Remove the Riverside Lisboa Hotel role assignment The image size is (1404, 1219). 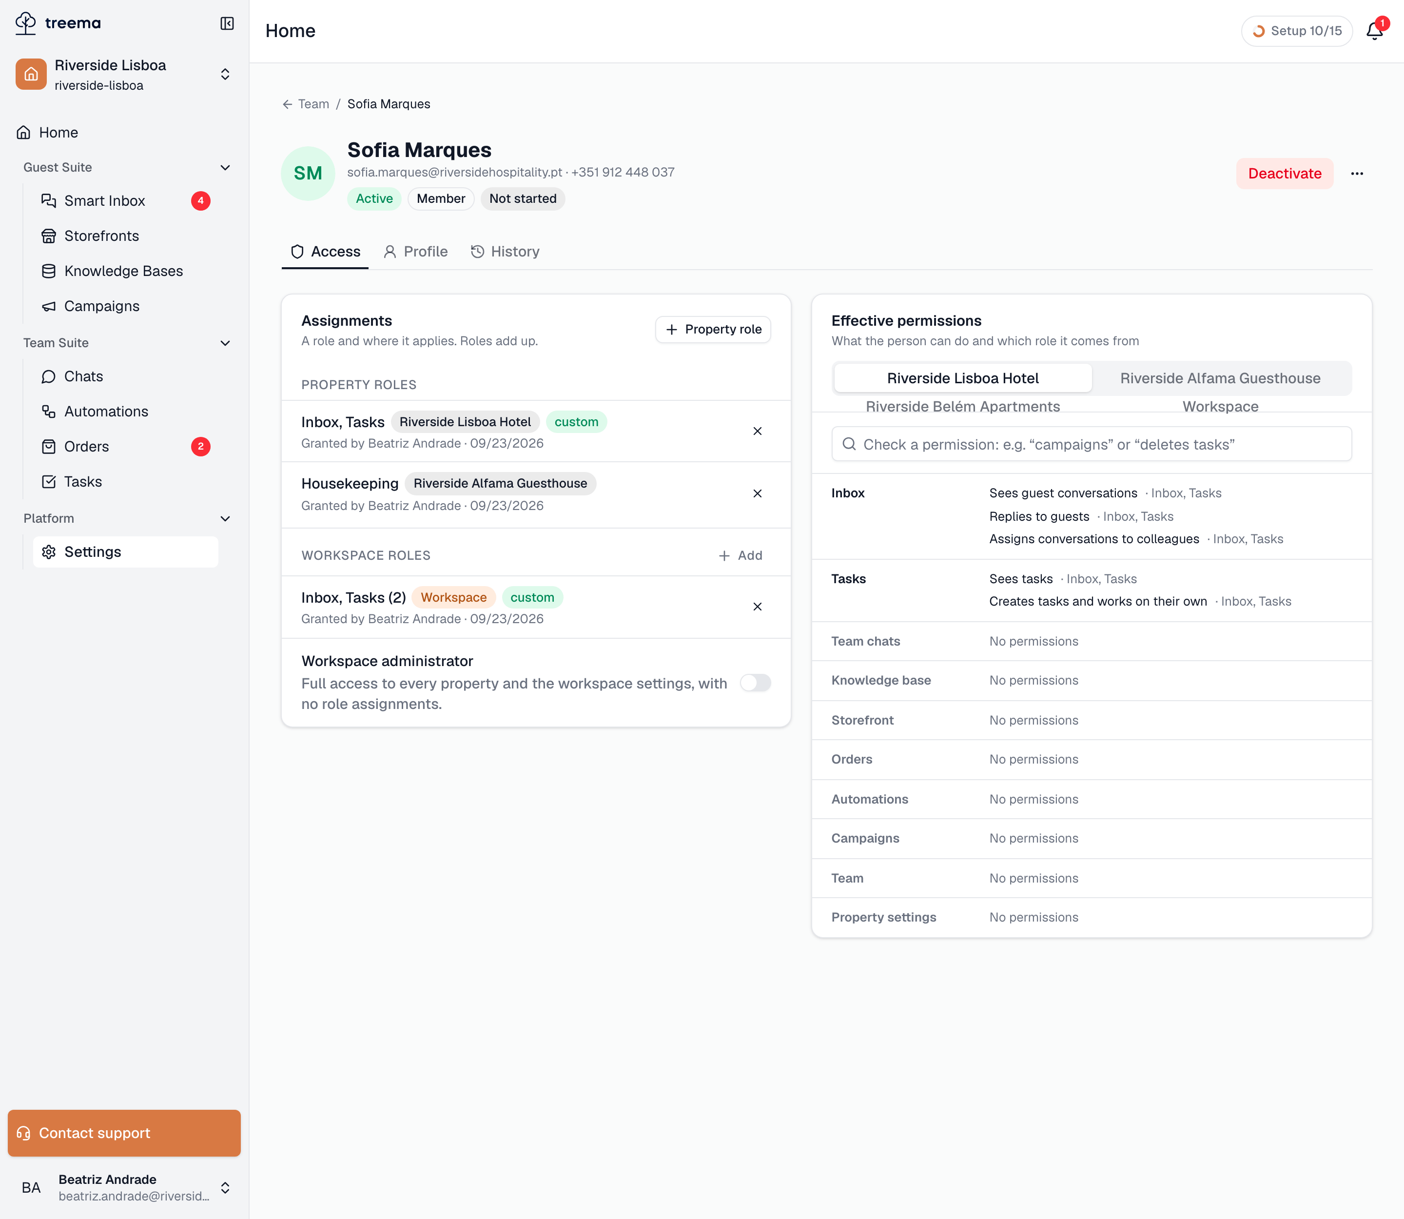click(757, 431)
